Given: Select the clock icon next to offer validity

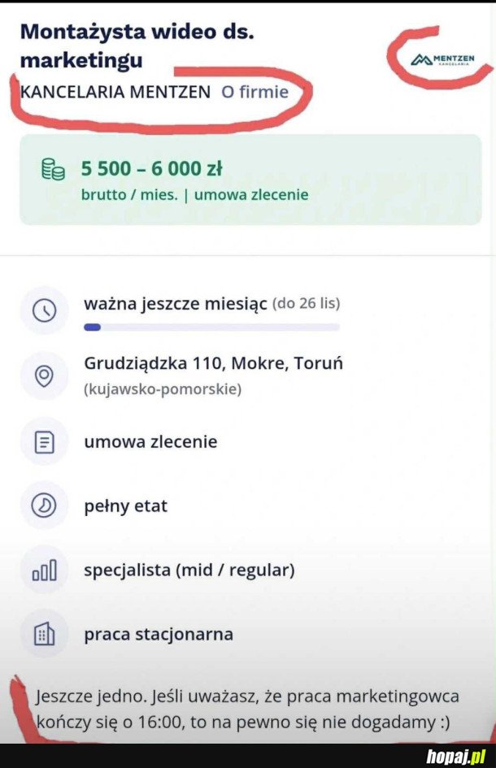Looking at the screenshot, I should (45, 310).
